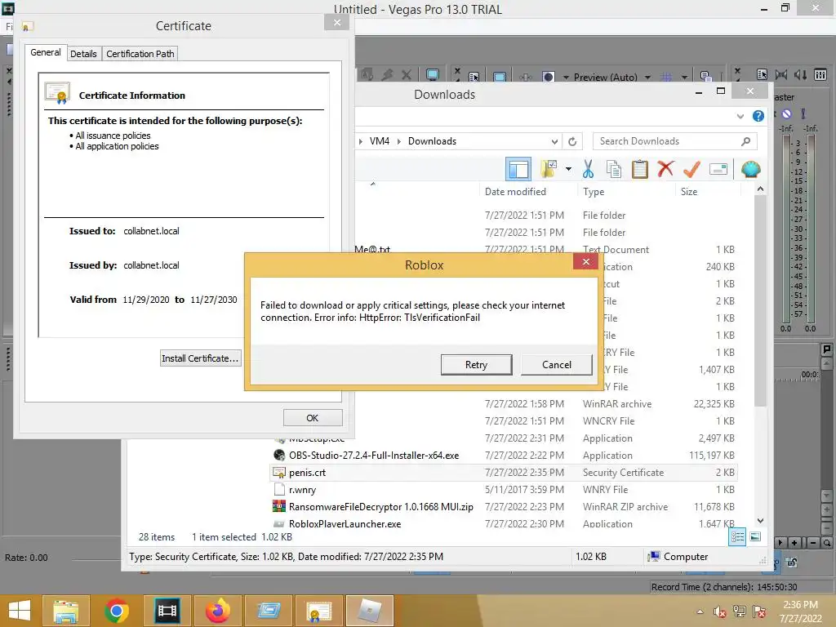Click the Cut scissors icon

(588, 169)
